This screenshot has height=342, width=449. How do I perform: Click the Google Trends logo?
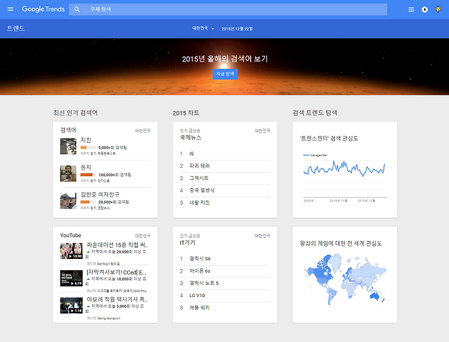point(43,9)
